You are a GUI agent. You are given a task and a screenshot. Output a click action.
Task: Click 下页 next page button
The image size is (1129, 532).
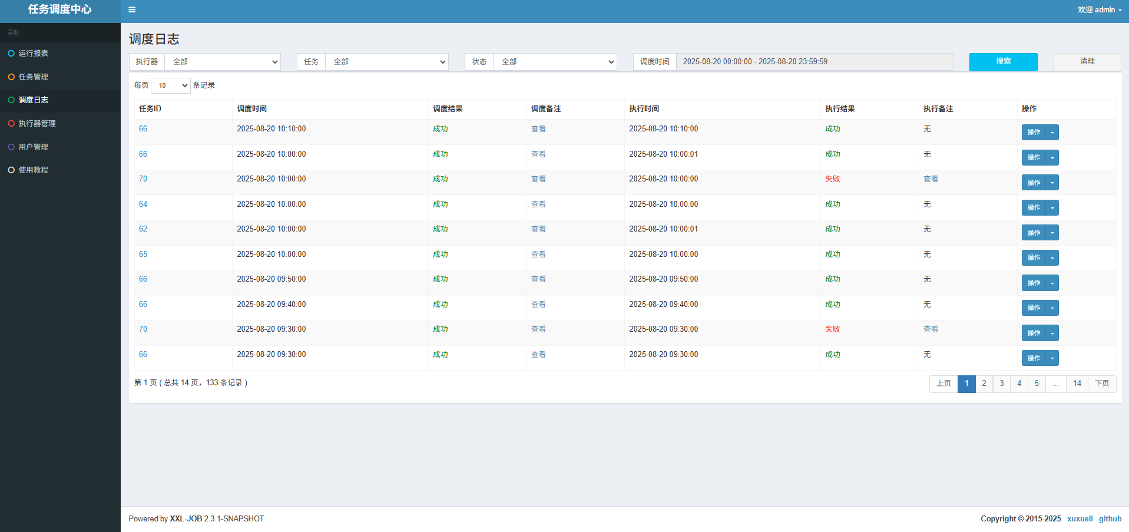click(x=1102, y=384)
